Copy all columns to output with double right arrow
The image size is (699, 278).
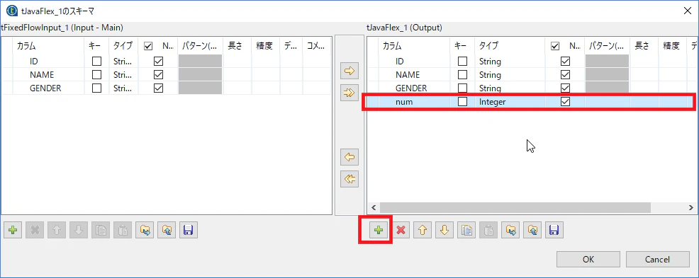pos(349,93)
